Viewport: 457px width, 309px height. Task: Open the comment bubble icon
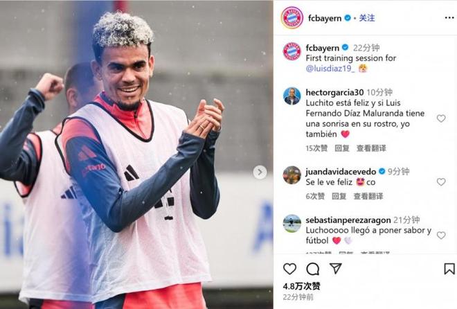[313, 269]
